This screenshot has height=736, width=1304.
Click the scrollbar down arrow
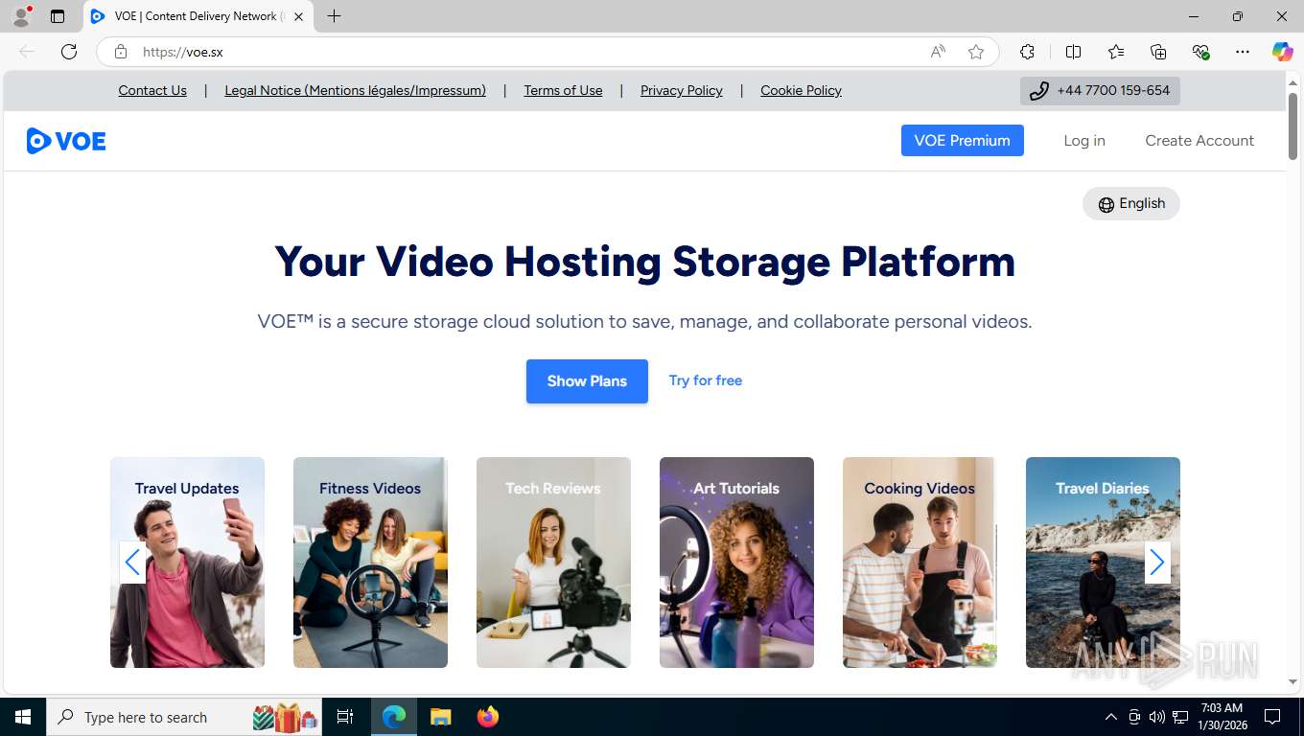pyautogui.click(x=1292, y=681)
